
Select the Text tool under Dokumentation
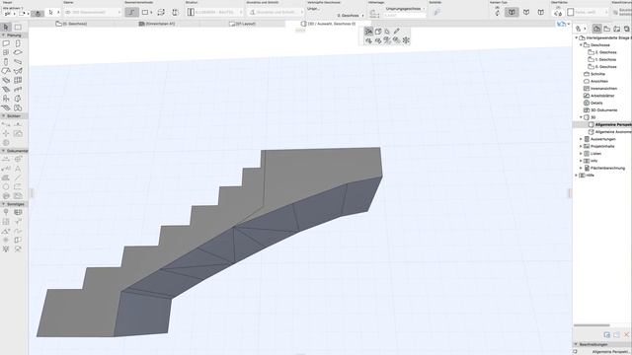pyautogui.click(x=18, y=169)
